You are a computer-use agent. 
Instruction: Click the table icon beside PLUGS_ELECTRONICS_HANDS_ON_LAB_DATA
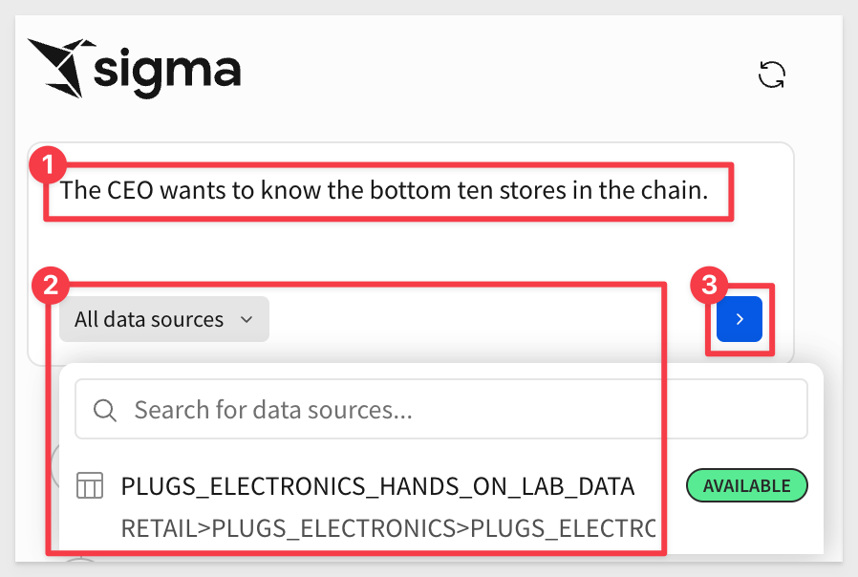[x=90, y=486]
